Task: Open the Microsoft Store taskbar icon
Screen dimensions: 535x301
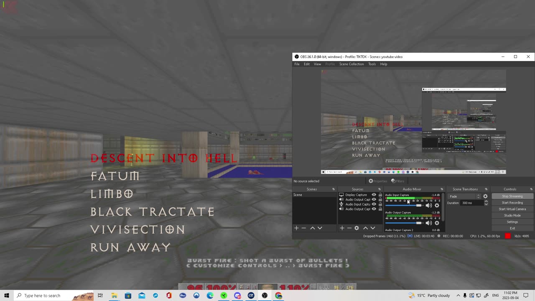Action: 128,296
